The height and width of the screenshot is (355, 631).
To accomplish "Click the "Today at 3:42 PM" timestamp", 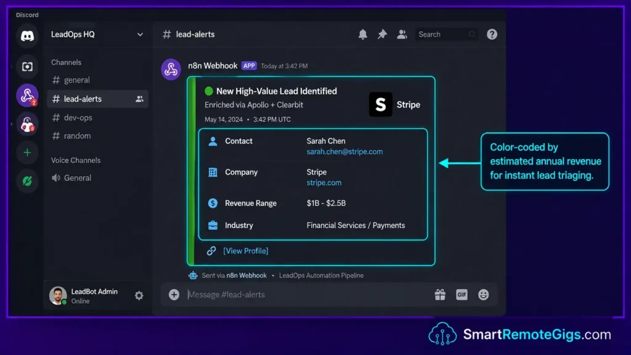I will point(284,66).
